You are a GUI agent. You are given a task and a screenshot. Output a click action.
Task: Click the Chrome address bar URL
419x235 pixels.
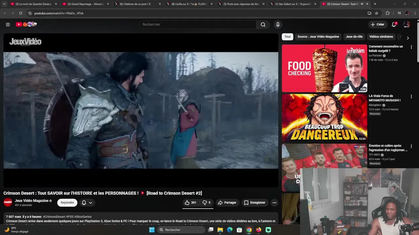tap(59, 13)
